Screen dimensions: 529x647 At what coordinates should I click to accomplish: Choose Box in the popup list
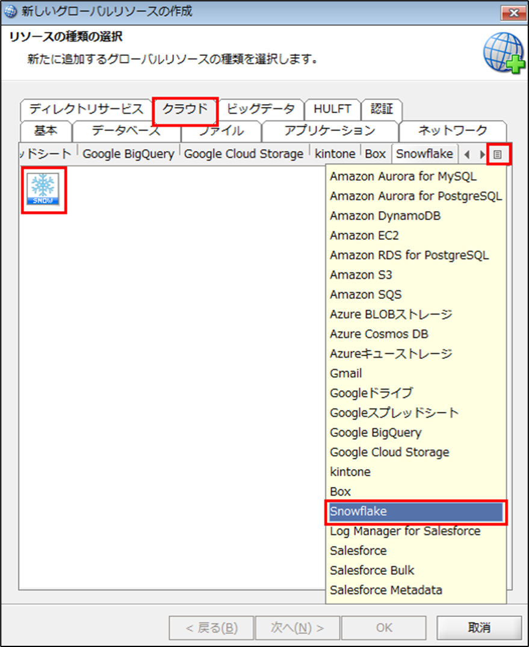coord(416,491)
